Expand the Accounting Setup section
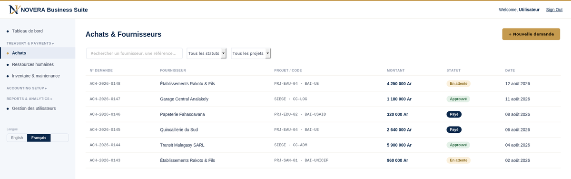This screenshot has width=571, height=179. coord(27,88)
